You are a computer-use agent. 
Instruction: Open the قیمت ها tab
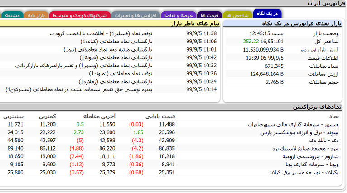(209, 15)
